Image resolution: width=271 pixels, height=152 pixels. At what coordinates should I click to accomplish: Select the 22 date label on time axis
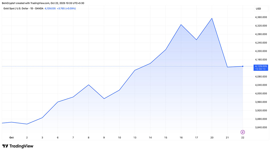(x=243, y=137)
